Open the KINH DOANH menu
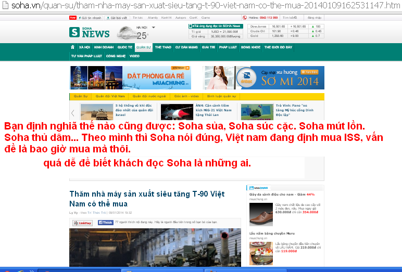402x272 pixels. click(104, 47)
